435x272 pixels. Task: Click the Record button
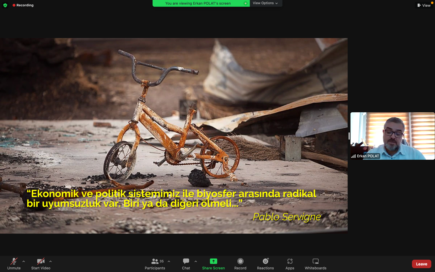240,264
